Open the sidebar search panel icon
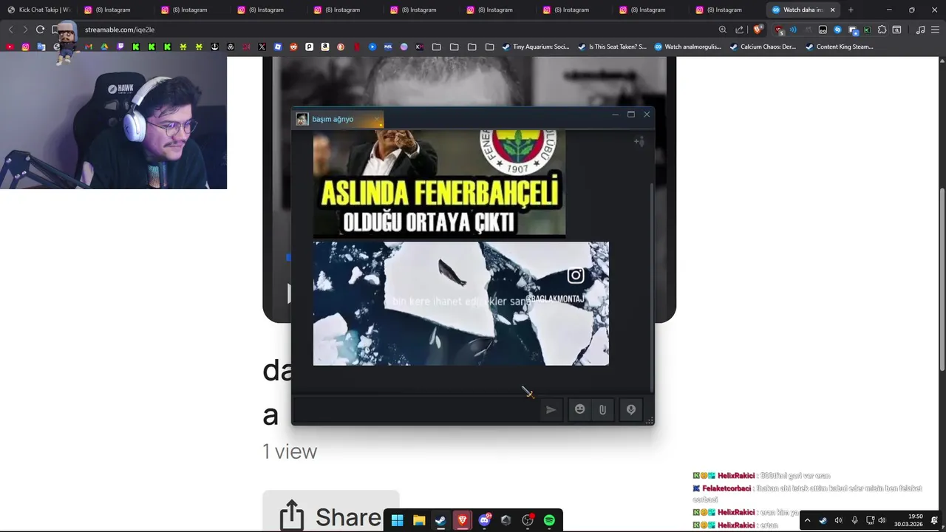 tap(896, 30)
